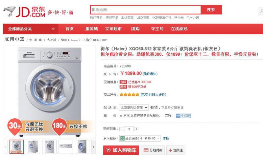Decrease purchase quantity with minus button
The width and height of the screenshot is (263, 156).
click(121, 129)
